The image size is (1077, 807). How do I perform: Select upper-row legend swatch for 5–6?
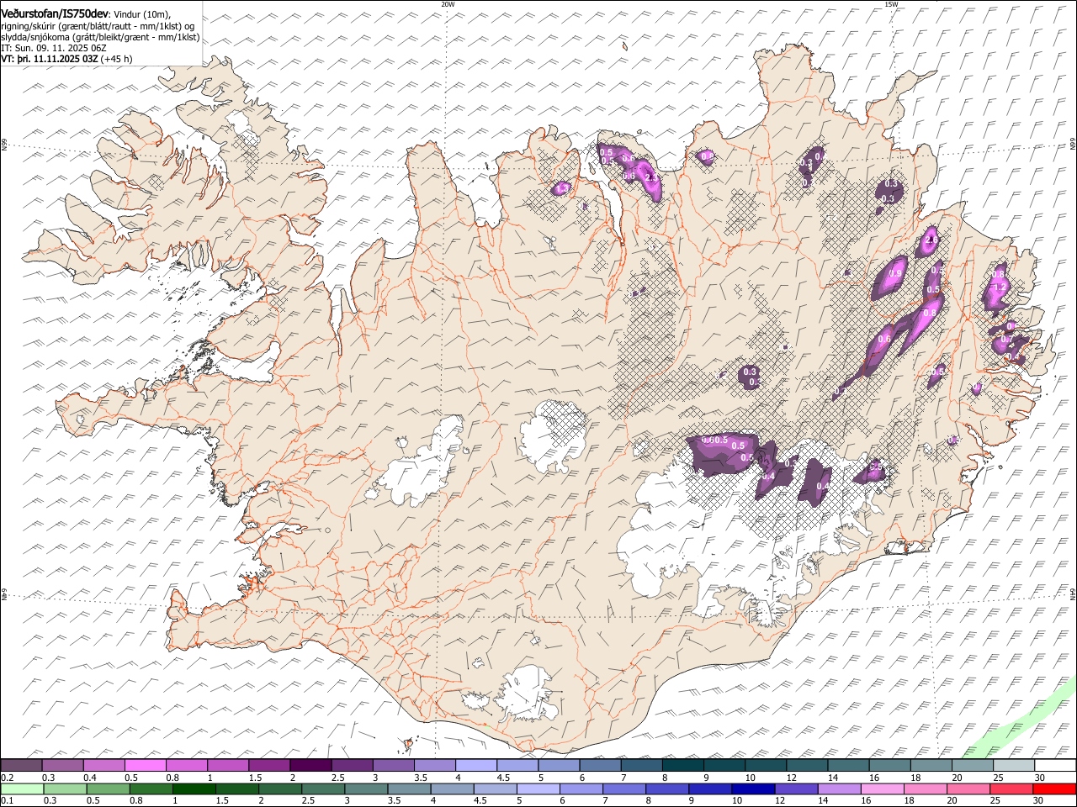(x=558, y=766)
